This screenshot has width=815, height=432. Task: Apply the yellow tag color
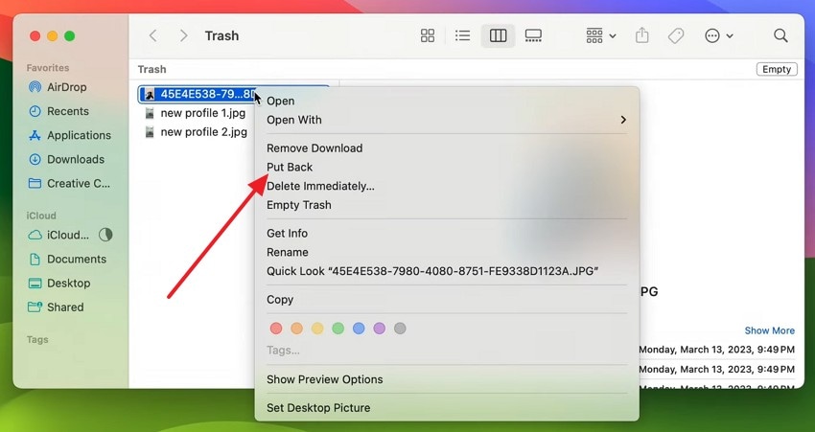pos(317,329)
